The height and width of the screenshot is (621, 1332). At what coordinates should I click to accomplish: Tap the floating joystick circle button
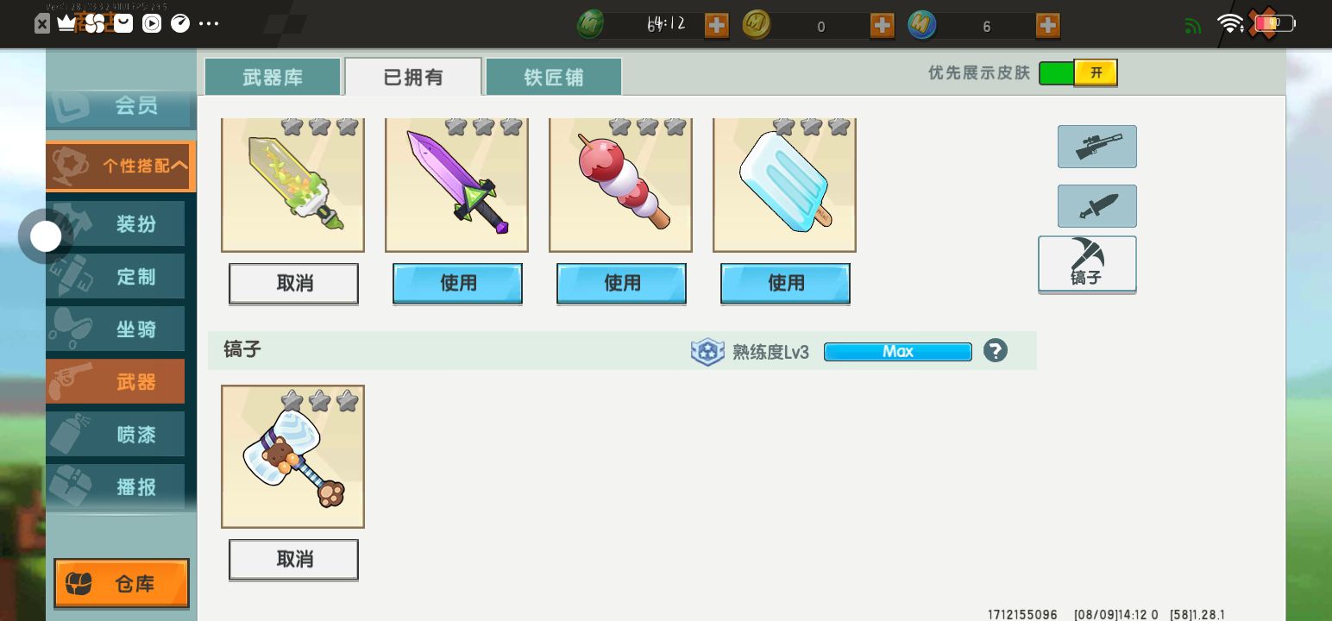pyautogui.click(x=46, y=235)
